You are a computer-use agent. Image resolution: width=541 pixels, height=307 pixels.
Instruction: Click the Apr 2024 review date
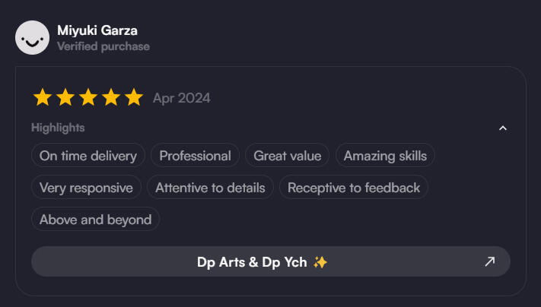pos(182,98)
